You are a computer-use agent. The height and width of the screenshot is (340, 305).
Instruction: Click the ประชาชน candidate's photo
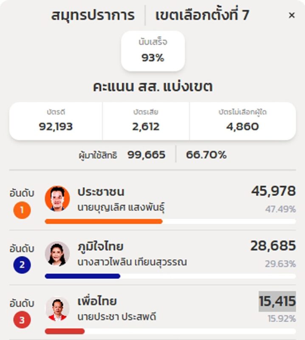57,198
